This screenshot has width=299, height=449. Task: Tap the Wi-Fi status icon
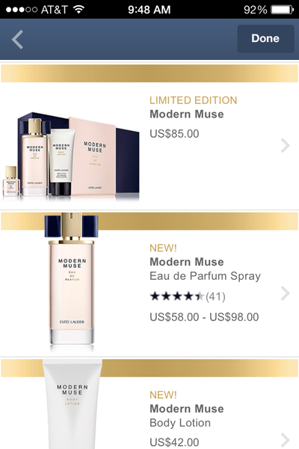(x=78, y=10)
